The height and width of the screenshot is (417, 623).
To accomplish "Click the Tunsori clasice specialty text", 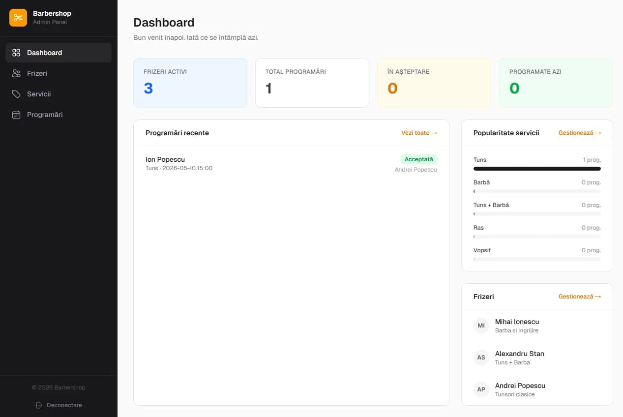I will pos(515,394).
